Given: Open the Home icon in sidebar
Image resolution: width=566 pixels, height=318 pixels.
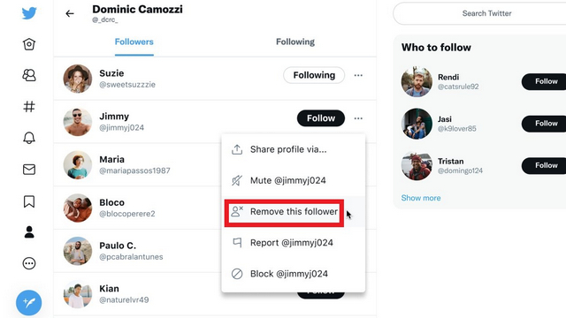Looking at the screenshot, I should 29,44.
